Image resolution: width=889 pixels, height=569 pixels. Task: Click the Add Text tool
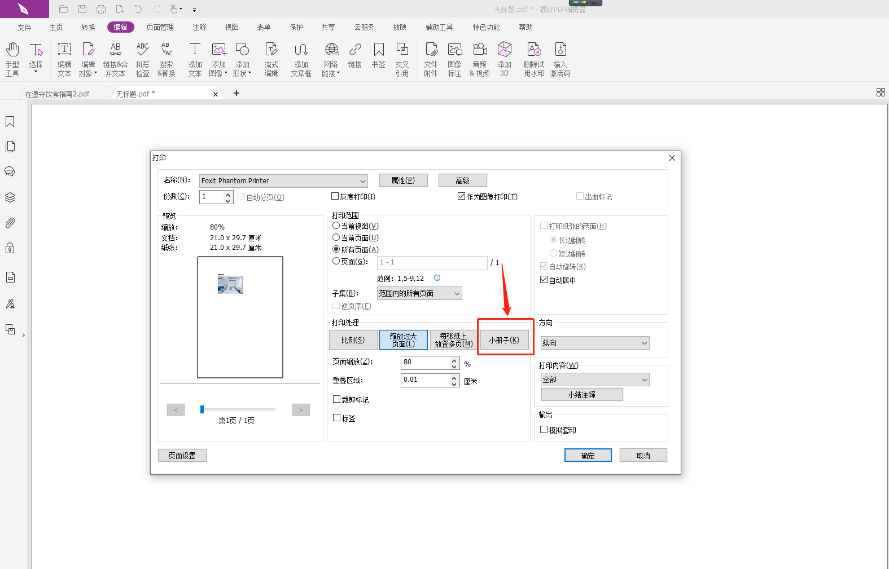point(195,59)
